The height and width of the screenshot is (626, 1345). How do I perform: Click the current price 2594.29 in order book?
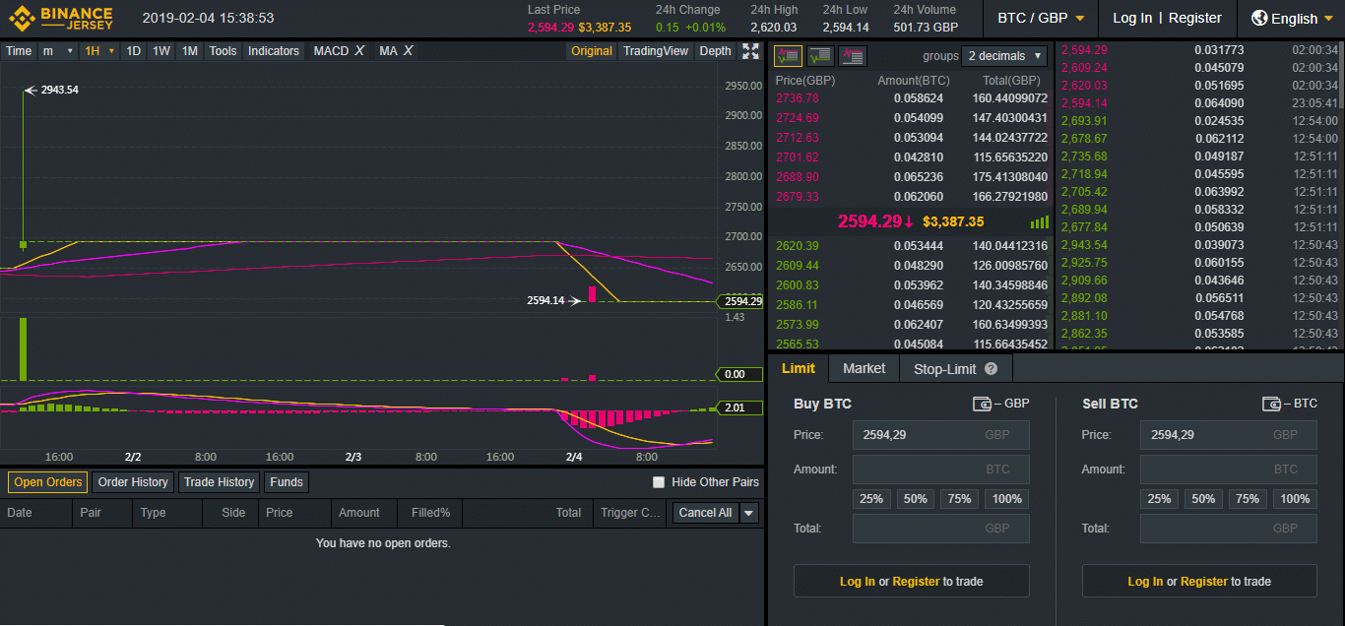876,222
